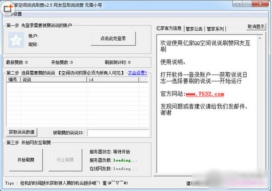Click the 刷新倒计时:0 text
Viewport: 272px width, 191px height.
click(117, 62)
